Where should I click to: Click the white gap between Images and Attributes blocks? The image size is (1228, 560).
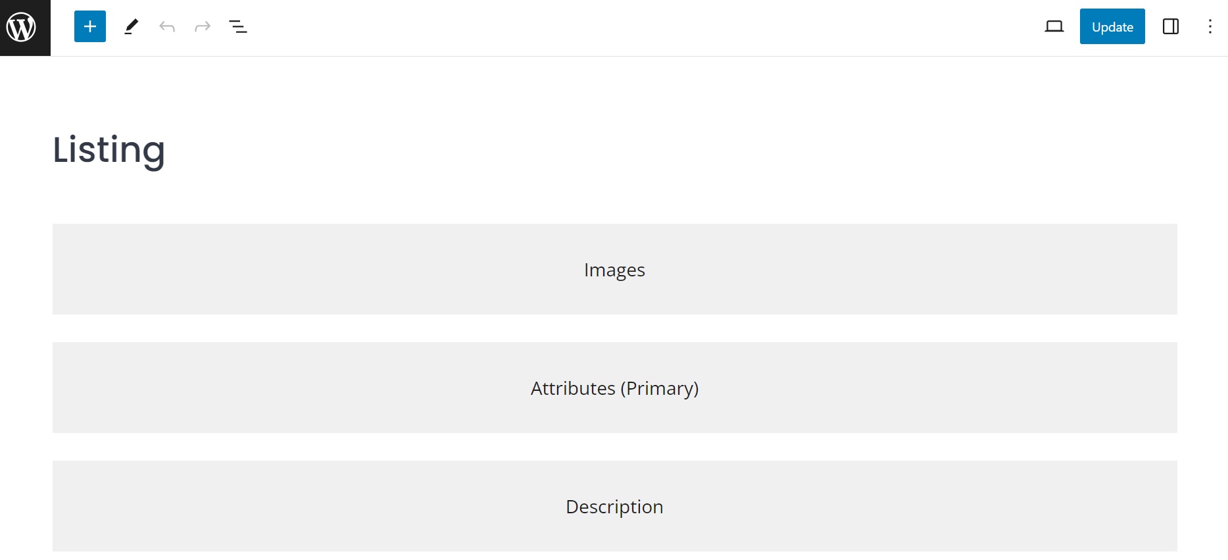(x=615, y=328)
